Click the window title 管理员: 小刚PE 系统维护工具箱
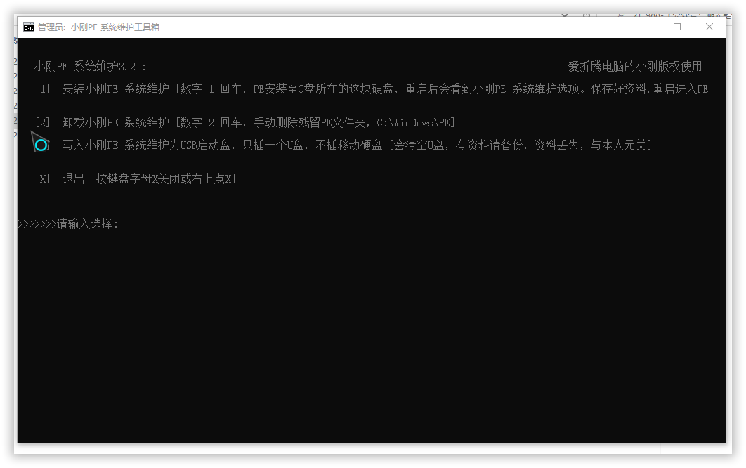This screenshot has width=746, height=468. point(98,27)
